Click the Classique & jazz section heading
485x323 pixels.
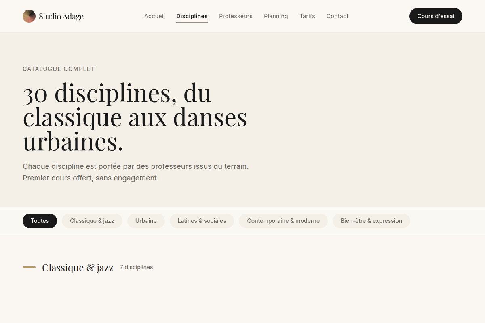[x=78, y=267]
